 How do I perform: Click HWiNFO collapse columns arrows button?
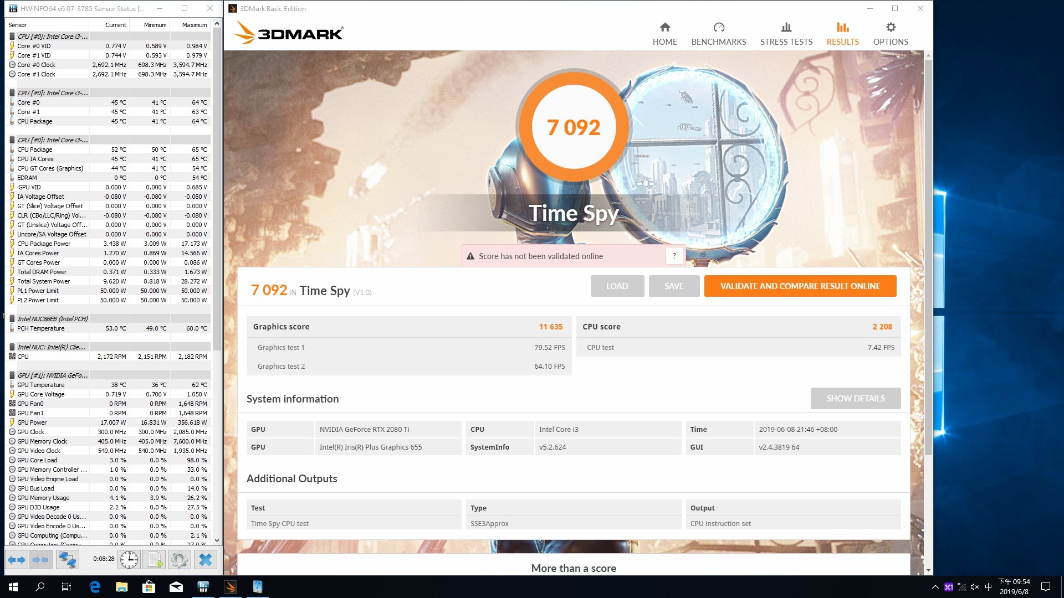tap(41, 560)
